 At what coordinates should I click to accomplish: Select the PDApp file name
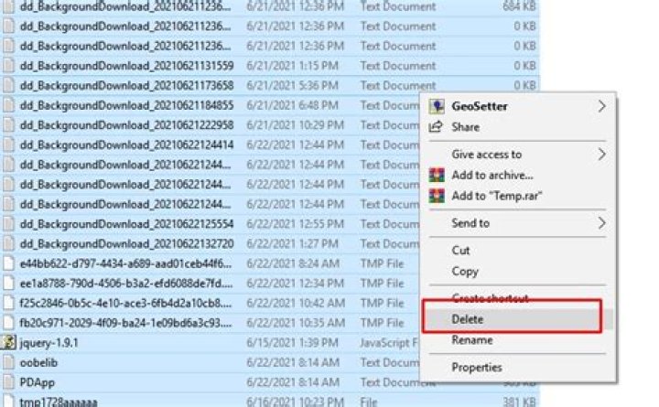click(37, 382)
